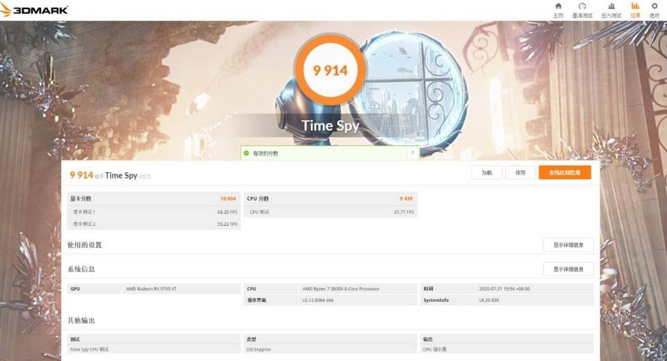Click the 9 914 score circle
This screenshot has height=361, width=667.
331,70
